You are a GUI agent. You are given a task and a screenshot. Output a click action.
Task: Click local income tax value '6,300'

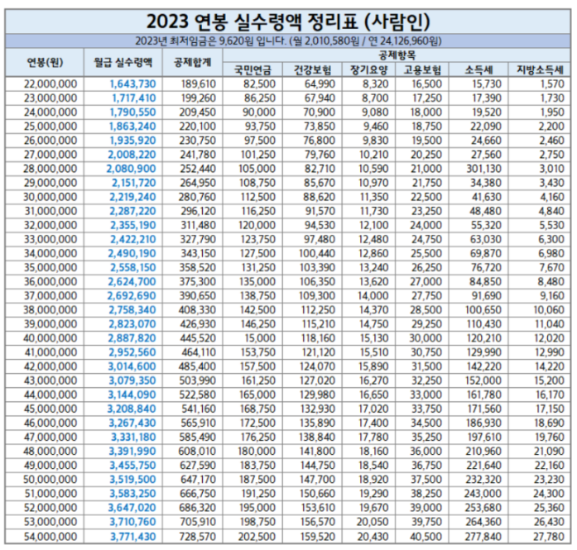(551, 239)
